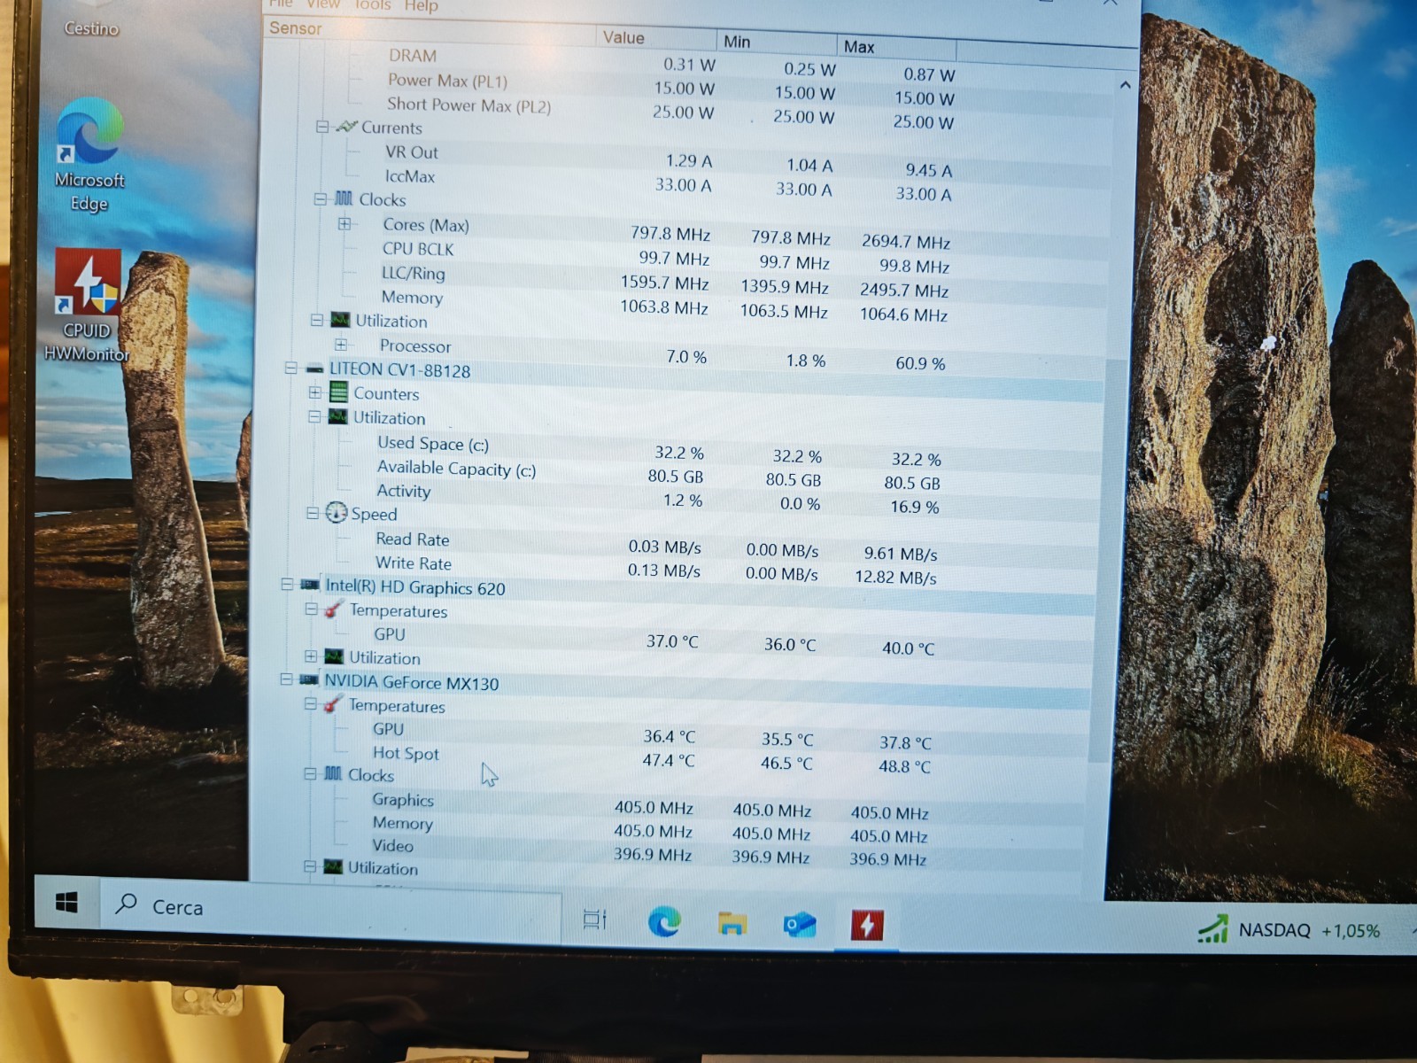Collapse the NVIDIA GeForce MX130 node
This screenshot has height=1063, width=1417.
coord(285,679)
